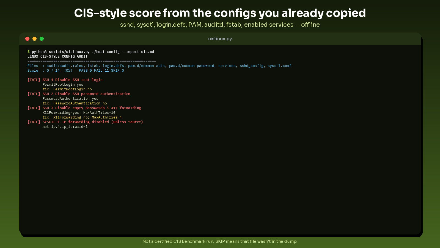
Task: Click the Files list line
Action: tap(159, 66)
